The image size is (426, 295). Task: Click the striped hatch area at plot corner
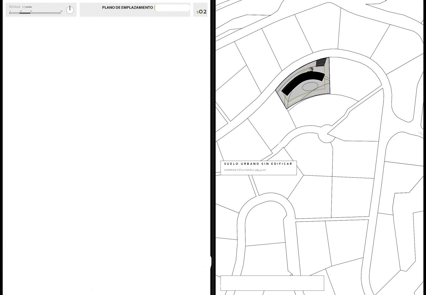coord(321,62)
